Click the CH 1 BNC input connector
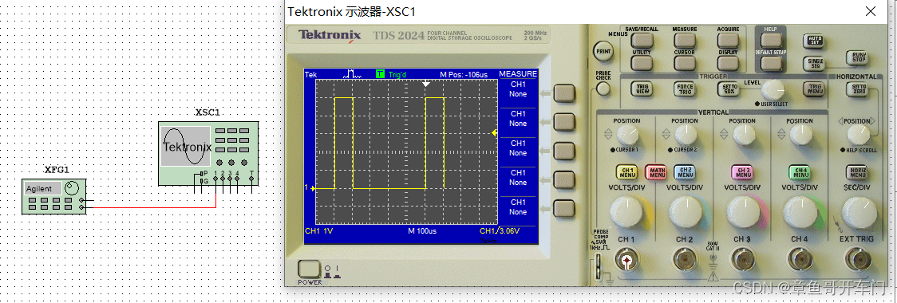Viewport: 897px width, 303px height. tap(627, 262)
